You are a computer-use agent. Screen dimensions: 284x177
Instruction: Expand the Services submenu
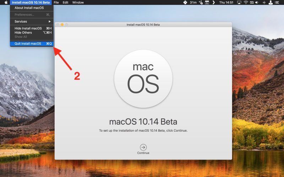[x=32, y=22]
